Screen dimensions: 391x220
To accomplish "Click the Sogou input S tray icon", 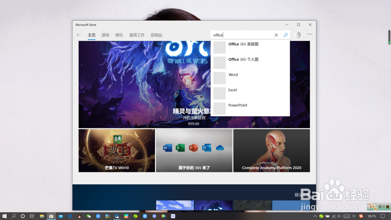I will [361, 216].
